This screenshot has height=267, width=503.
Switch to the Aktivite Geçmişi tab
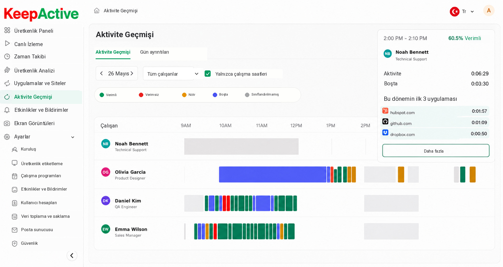pos(113,52)
